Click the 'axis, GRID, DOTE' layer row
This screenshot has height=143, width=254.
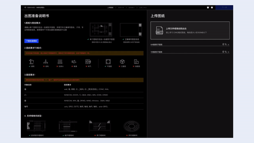[x=84, y=107]
